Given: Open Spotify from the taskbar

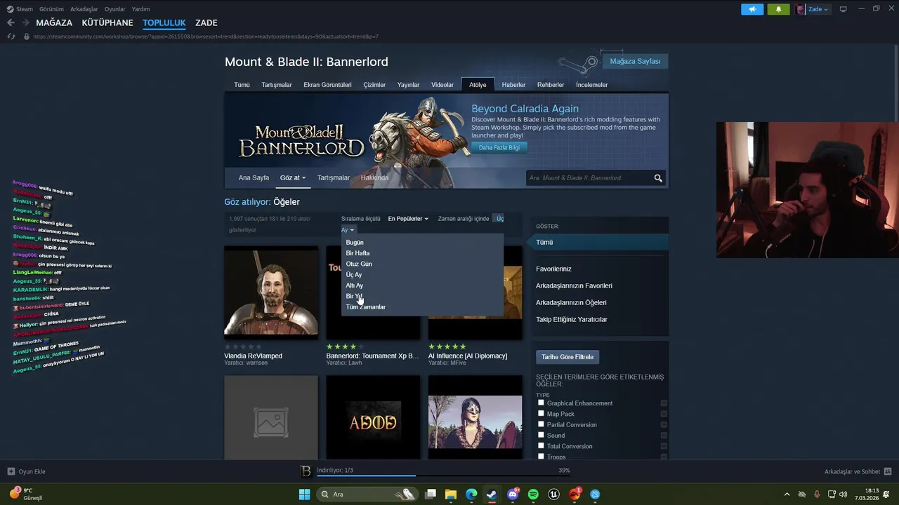Looking at the screenshot, I should [533, 494].
